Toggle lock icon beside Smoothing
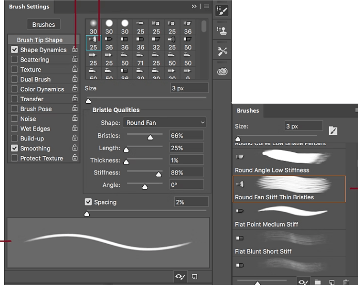 click(75, 148)
